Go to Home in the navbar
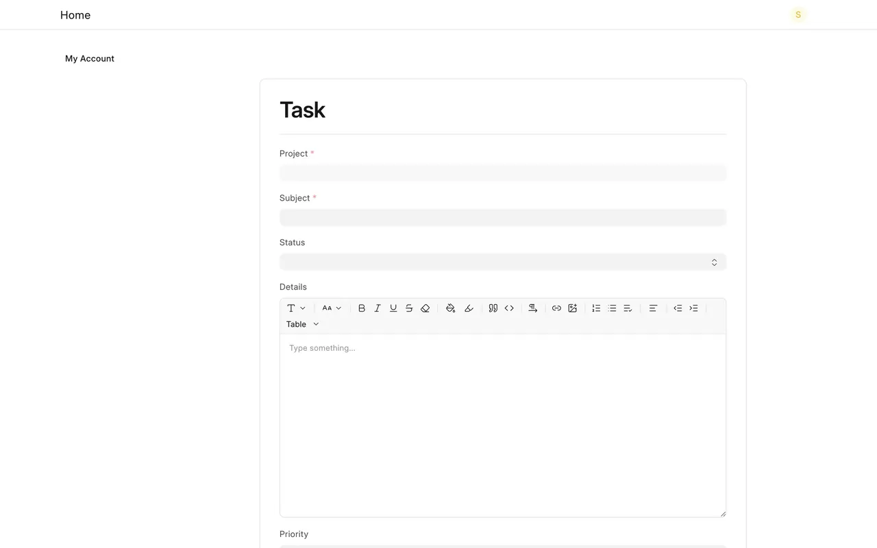Viewport: 877px width, 548px height. [x=75, y=15]
